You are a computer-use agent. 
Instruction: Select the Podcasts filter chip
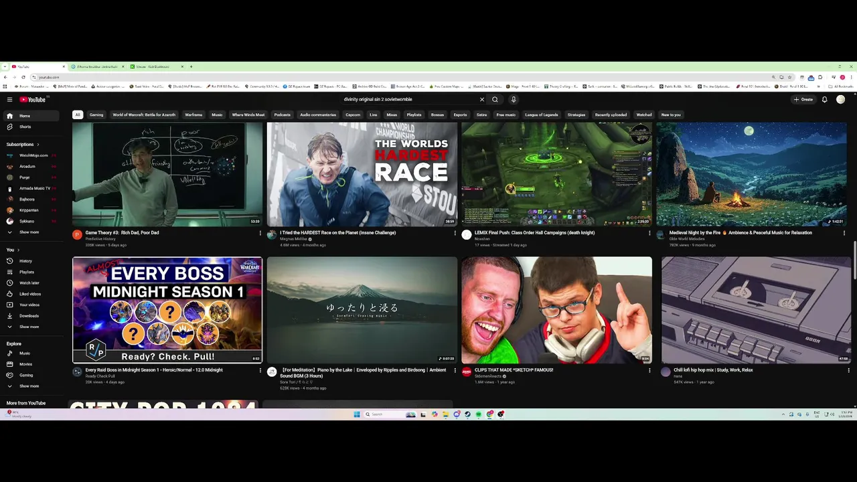tap(283, 114)
